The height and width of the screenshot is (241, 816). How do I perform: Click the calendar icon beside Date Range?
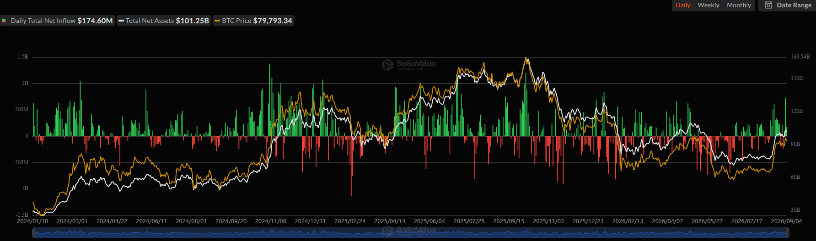click(768, 5)
